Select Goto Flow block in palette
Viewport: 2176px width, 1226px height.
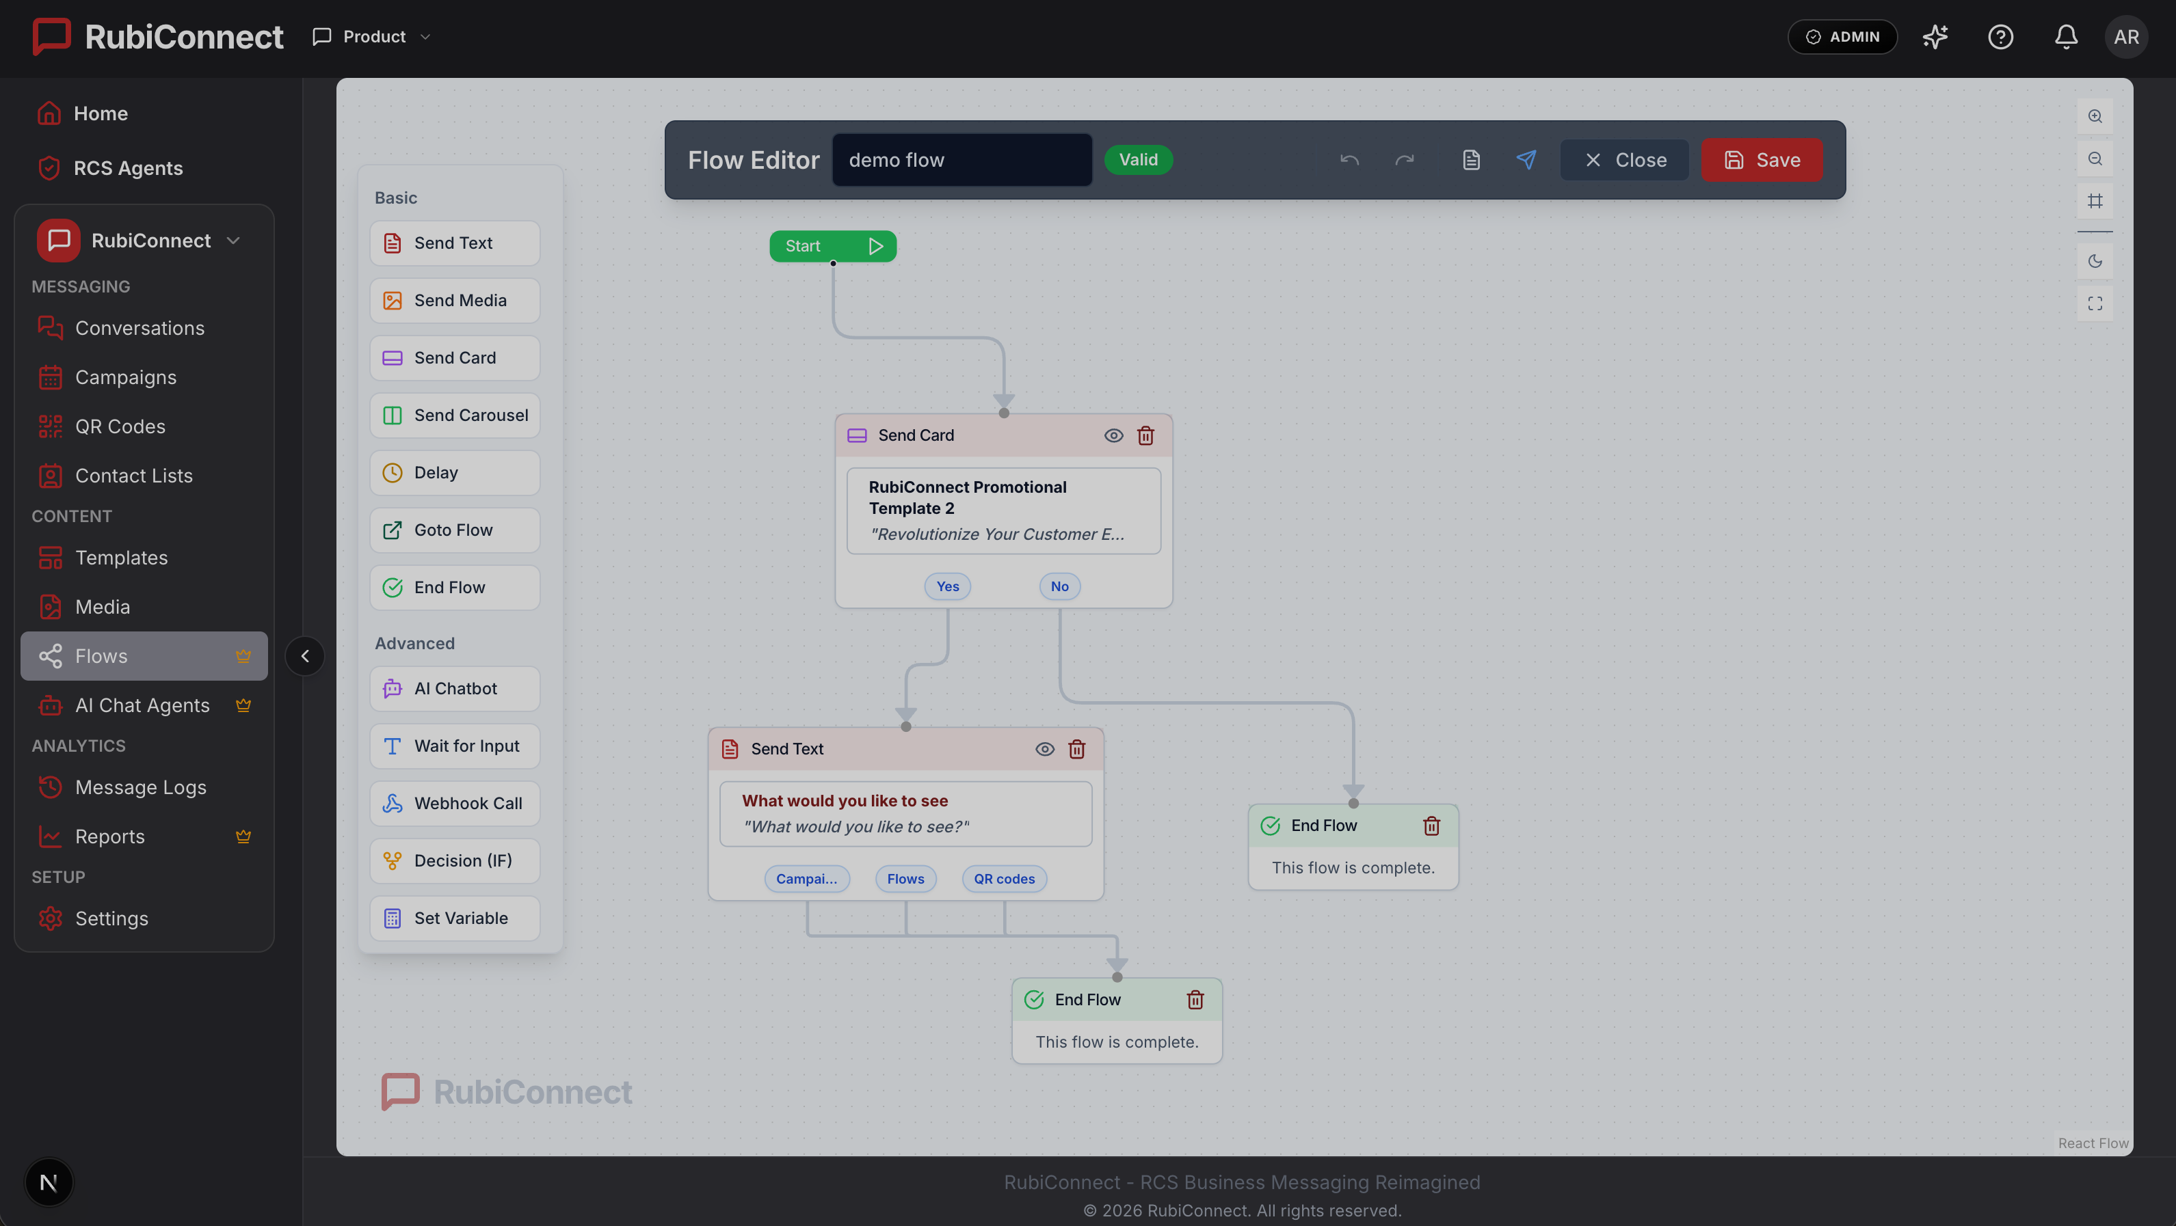click(455, 530)
